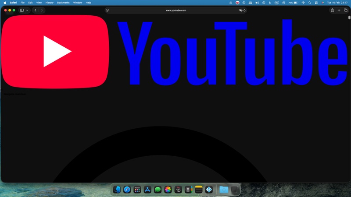Open the View menu

39,3
